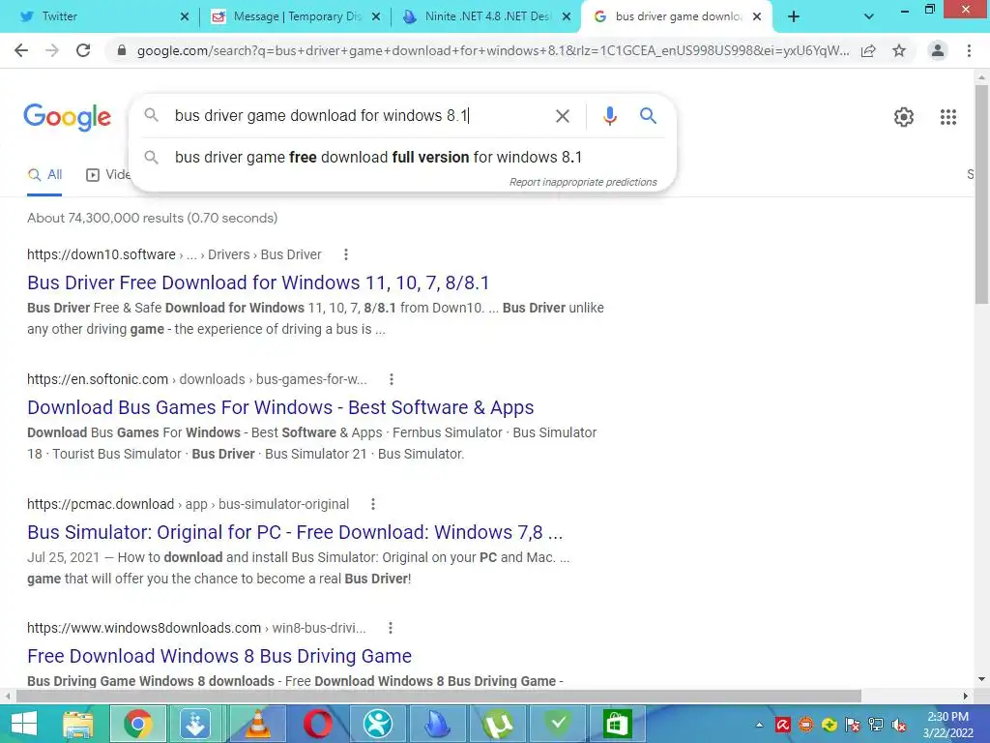990x743 pixels.
Task: Go to Google home via the logo
Action: (67, 117)
